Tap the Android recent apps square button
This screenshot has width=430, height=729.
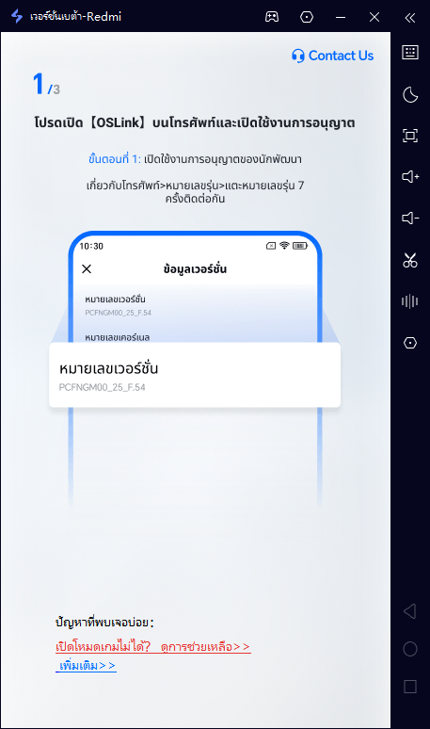[410, 687]
